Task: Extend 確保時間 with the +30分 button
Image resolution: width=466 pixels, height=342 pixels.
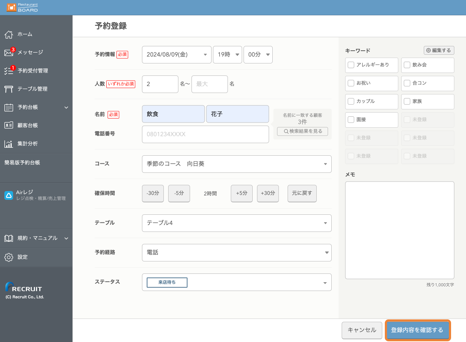Action: pyautogui.click(x=268, y=193)
